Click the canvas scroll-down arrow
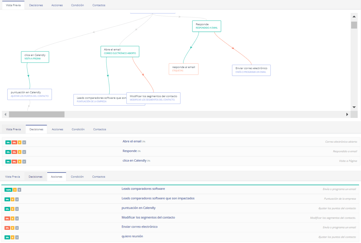Image resolution: width=361 pixels, height=243 pixels. [354, 107]
